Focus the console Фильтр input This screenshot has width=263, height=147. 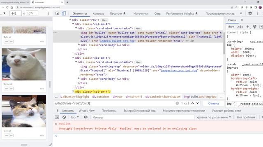point(143,117)
